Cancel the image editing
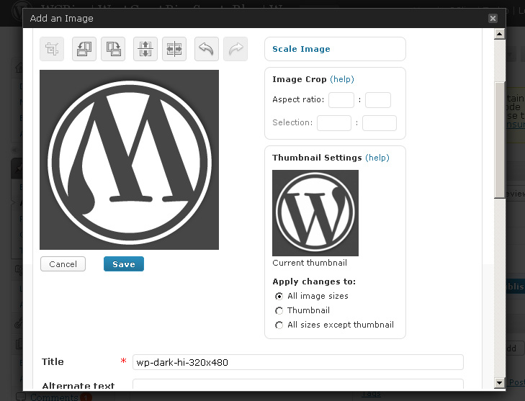The image size is (525, 401). [63, 264]
